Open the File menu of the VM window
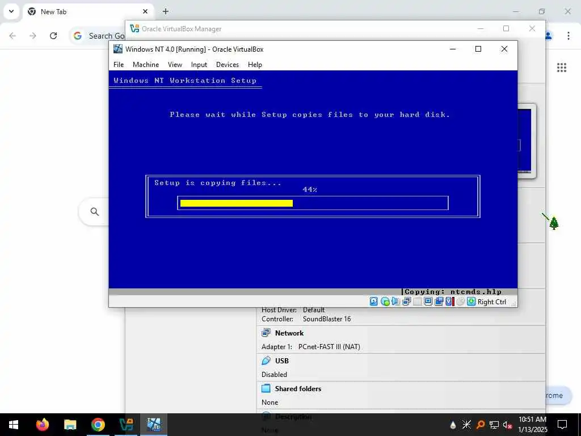Screen dimensions: 581x436 tap(119, 65)
